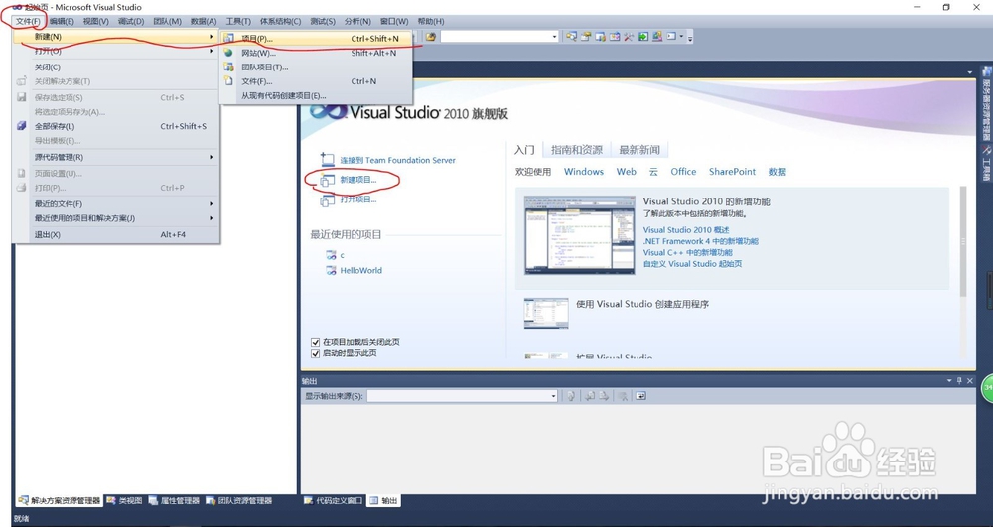Click the File document icon in New submenu
The image size is (993, 527).
click(x=228, y=81)
